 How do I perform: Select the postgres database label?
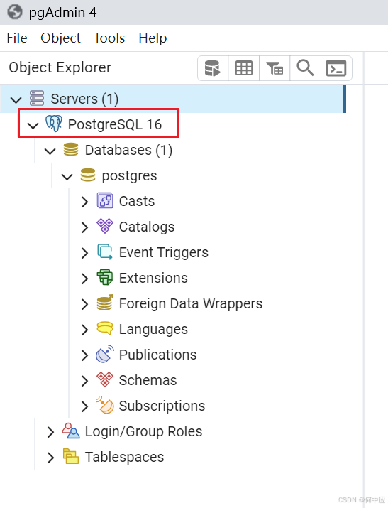tap(129, 176)
